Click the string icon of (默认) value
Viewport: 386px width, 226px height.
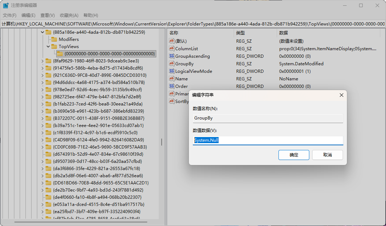[172, 41]
